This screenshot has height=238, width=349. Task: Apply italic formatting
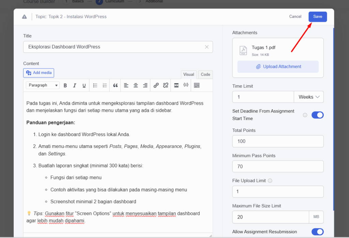tap(75, 85)
